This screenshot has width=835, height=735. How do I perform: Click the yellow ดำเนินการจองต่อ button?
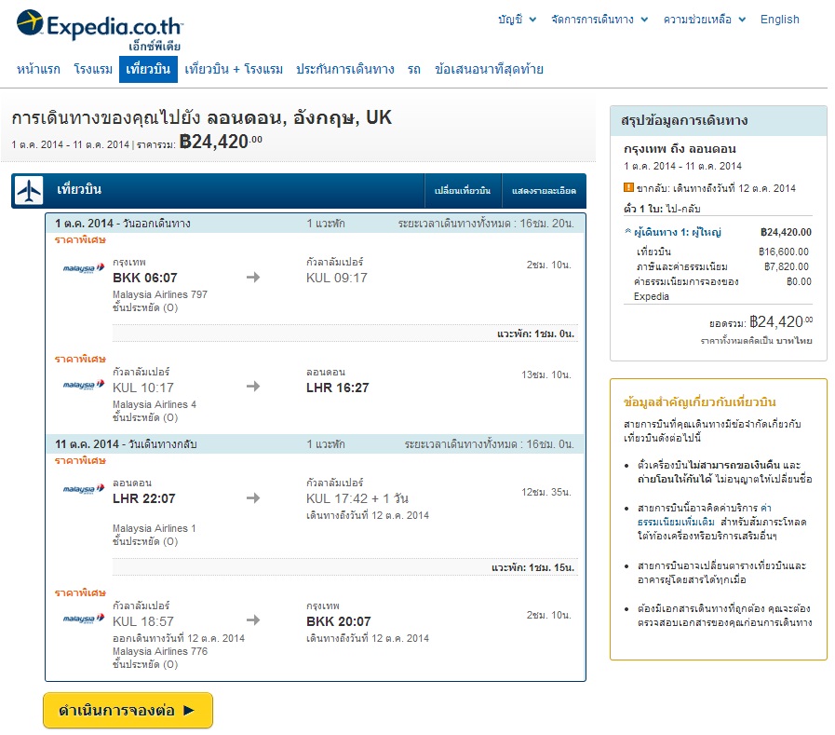coord(128,710)
